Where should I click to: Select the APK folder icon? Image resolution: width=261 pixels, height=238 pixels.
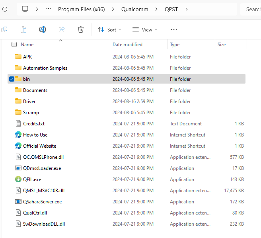click(x=18, y=57)
